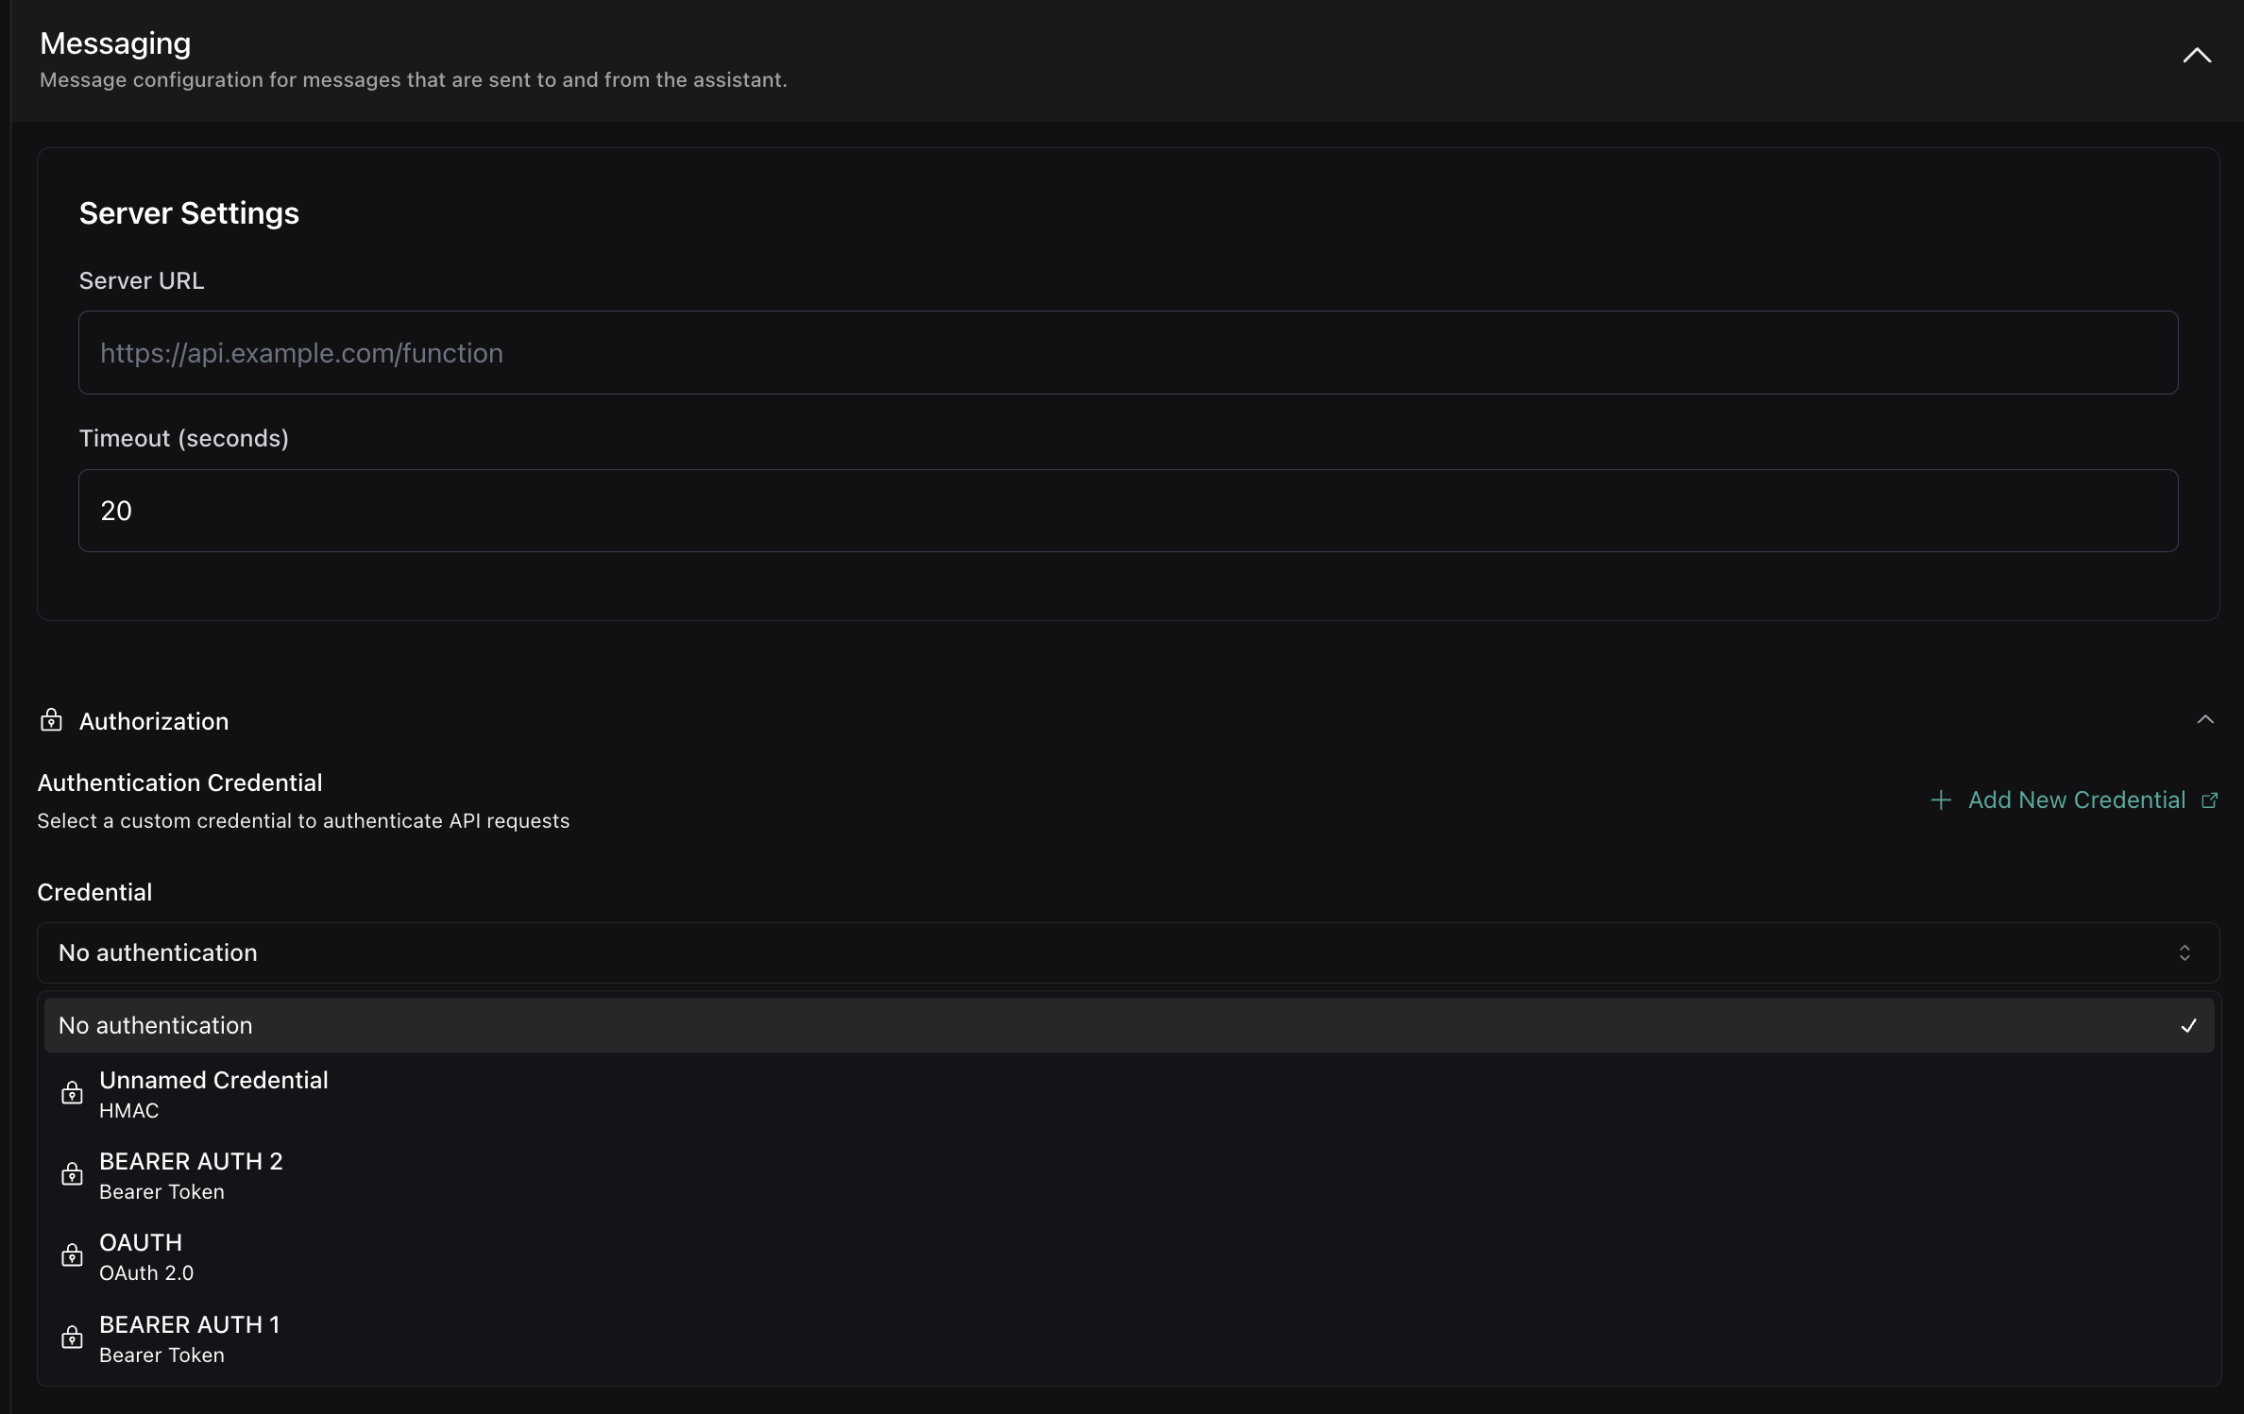Image resolution: width=2244 pixels, height=1414 pixels.
Task: Click the checkmark on No authentication option
Action: pyautogui.click(x=2188, y=1026)
